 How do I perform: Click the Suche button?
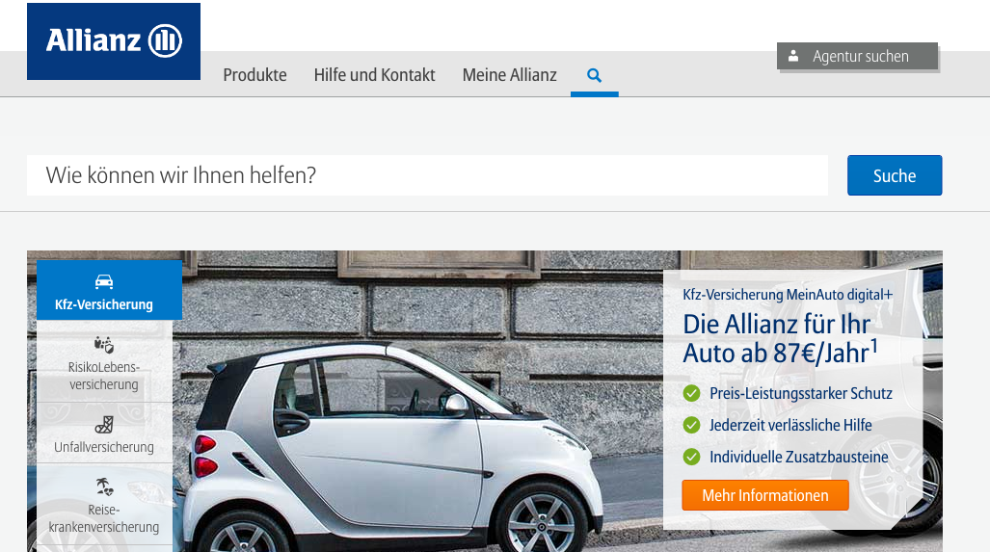894,175
